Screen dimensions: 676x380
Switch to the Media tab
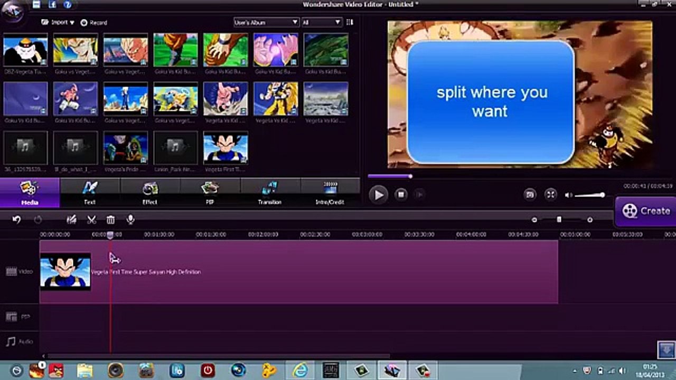30,193
